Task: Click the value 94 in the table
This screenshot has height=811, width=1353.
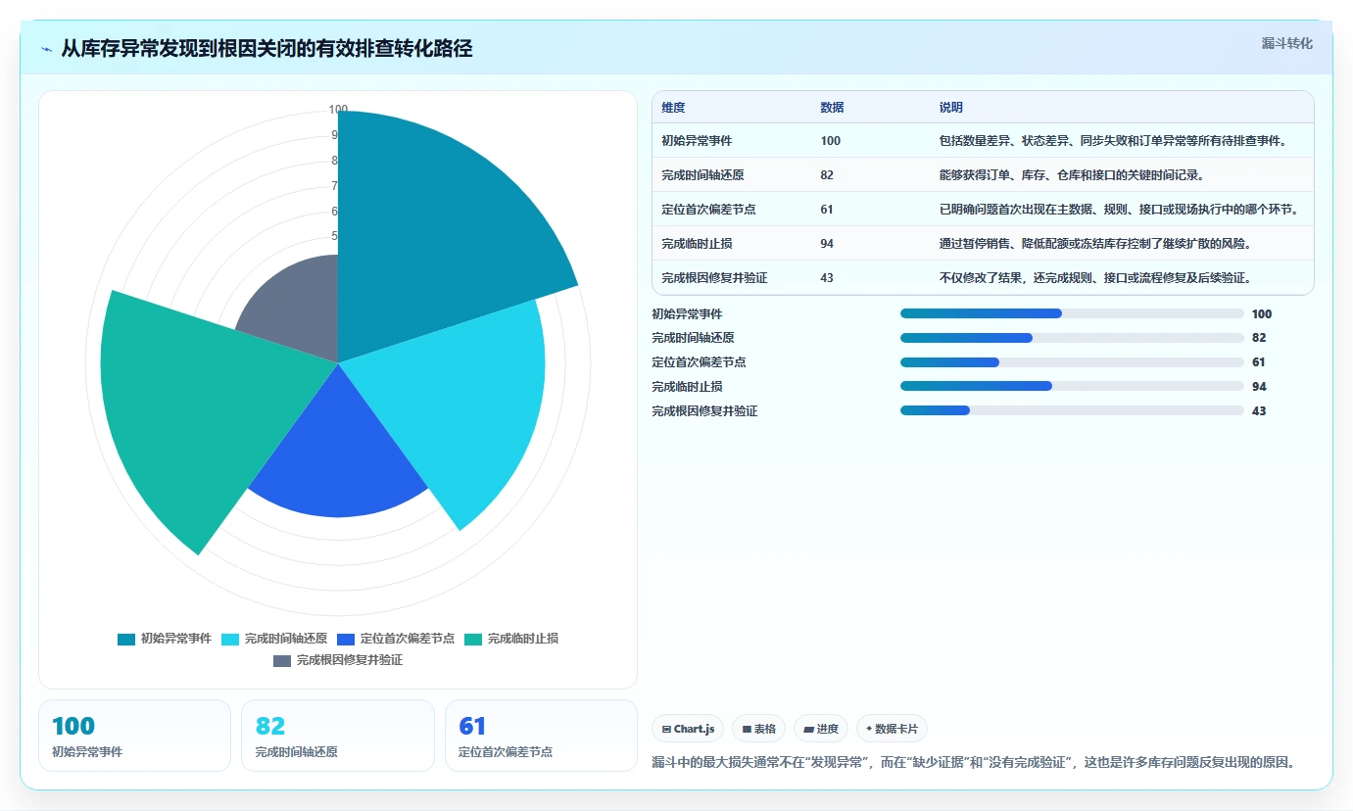Action: coord(827,243)
